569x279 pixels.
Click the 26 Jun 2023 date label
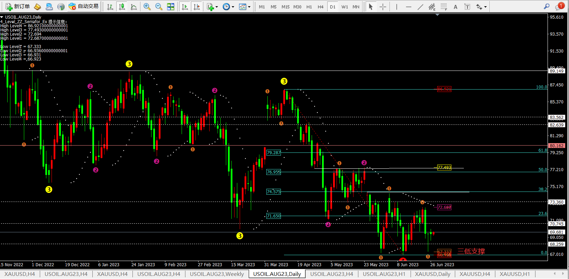(442, 264)
